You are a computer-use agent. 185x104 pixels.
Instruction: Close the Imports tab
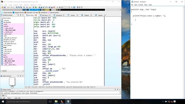91,15
